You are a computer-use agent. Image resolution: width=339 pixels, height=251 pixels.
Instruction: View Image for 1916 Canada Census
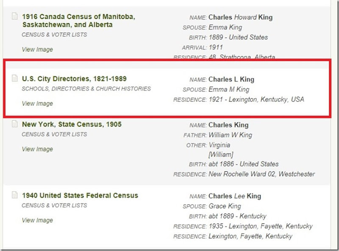(x=37, y=49)
